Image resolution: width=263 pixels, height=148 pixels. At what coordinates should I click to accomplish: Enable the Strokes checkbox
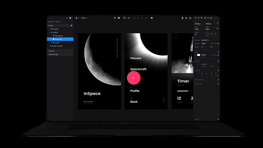pos(195,64)
